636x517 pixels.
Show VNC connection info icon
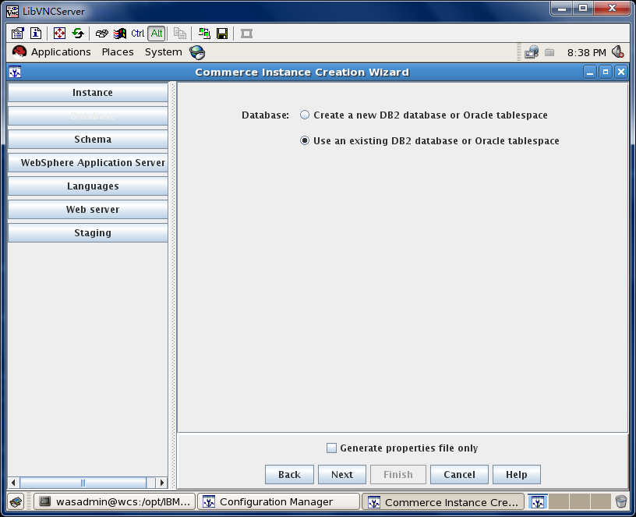(36, 34)
